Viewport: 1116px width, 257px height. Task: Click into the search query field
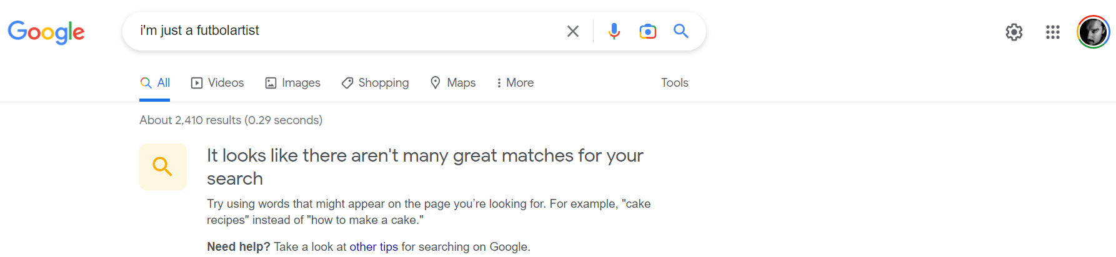(x=344, y=31)
